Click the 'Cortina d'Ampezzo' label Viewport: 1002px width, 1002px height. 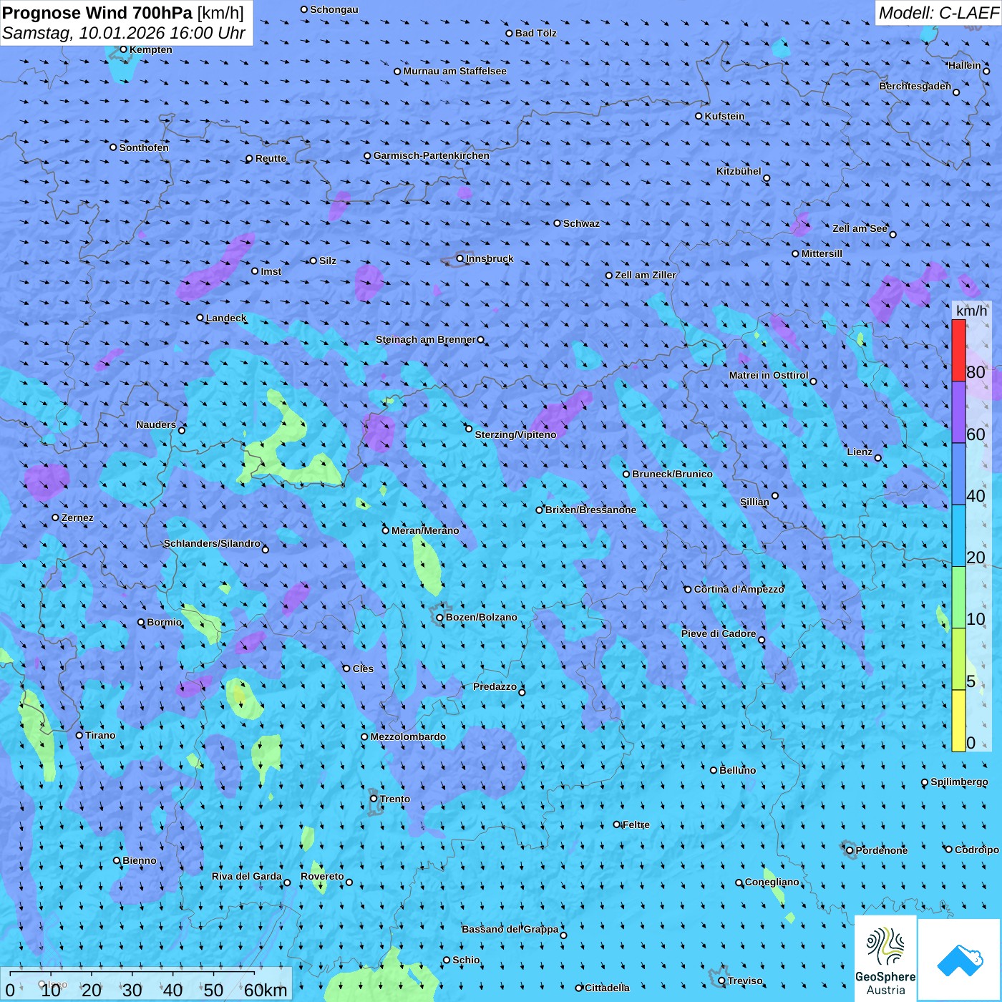tap(739, 589)
